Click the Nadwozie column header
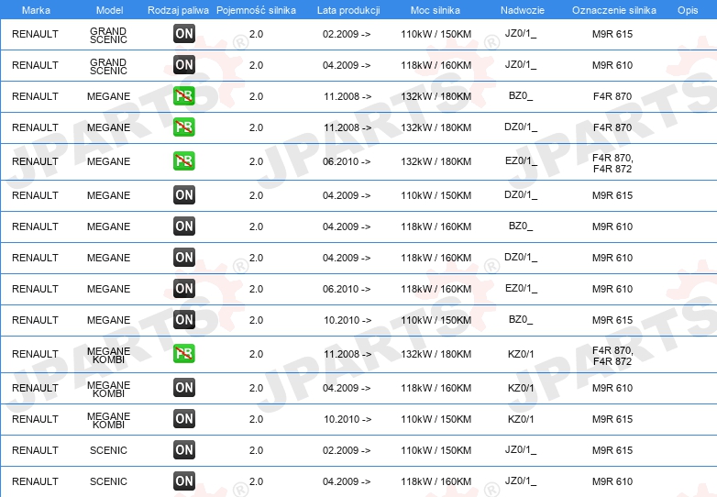 pos(523,10)
